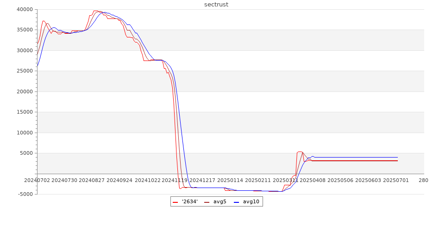433x231 pixels.
Task: Click the 20241119 x-axis date label
Action: 176,180
